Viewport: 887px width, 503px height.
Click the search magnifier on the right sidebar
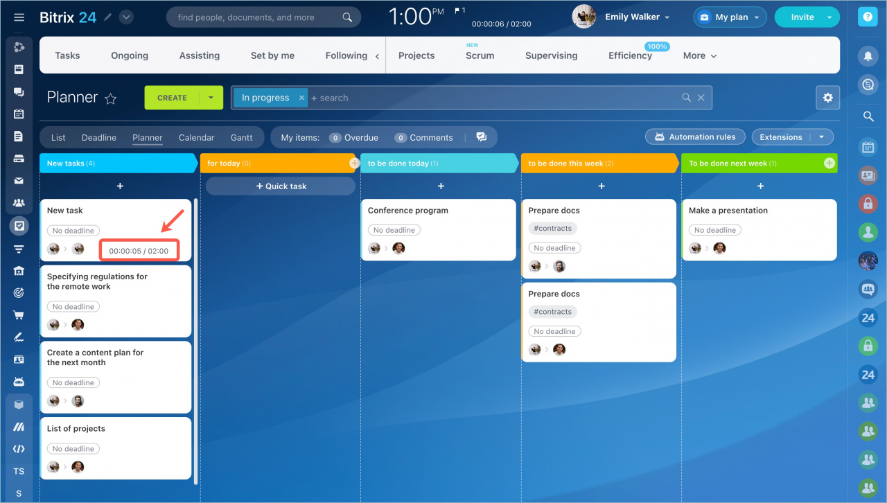pyautogui.click(x=868, y=116)
